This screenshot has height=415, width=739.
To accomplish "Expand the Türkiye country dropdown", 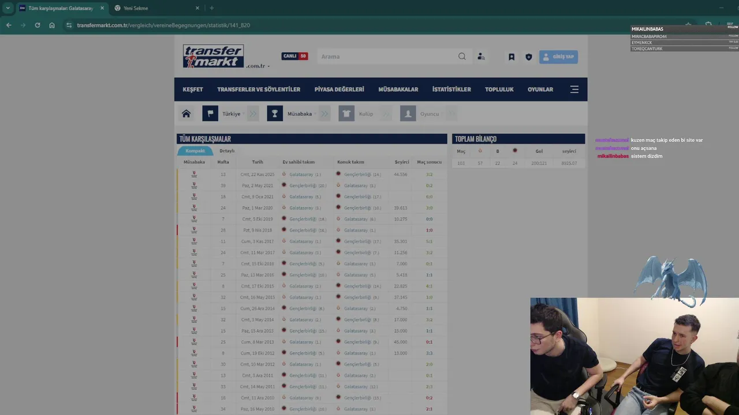I will (x=233, y=114).
